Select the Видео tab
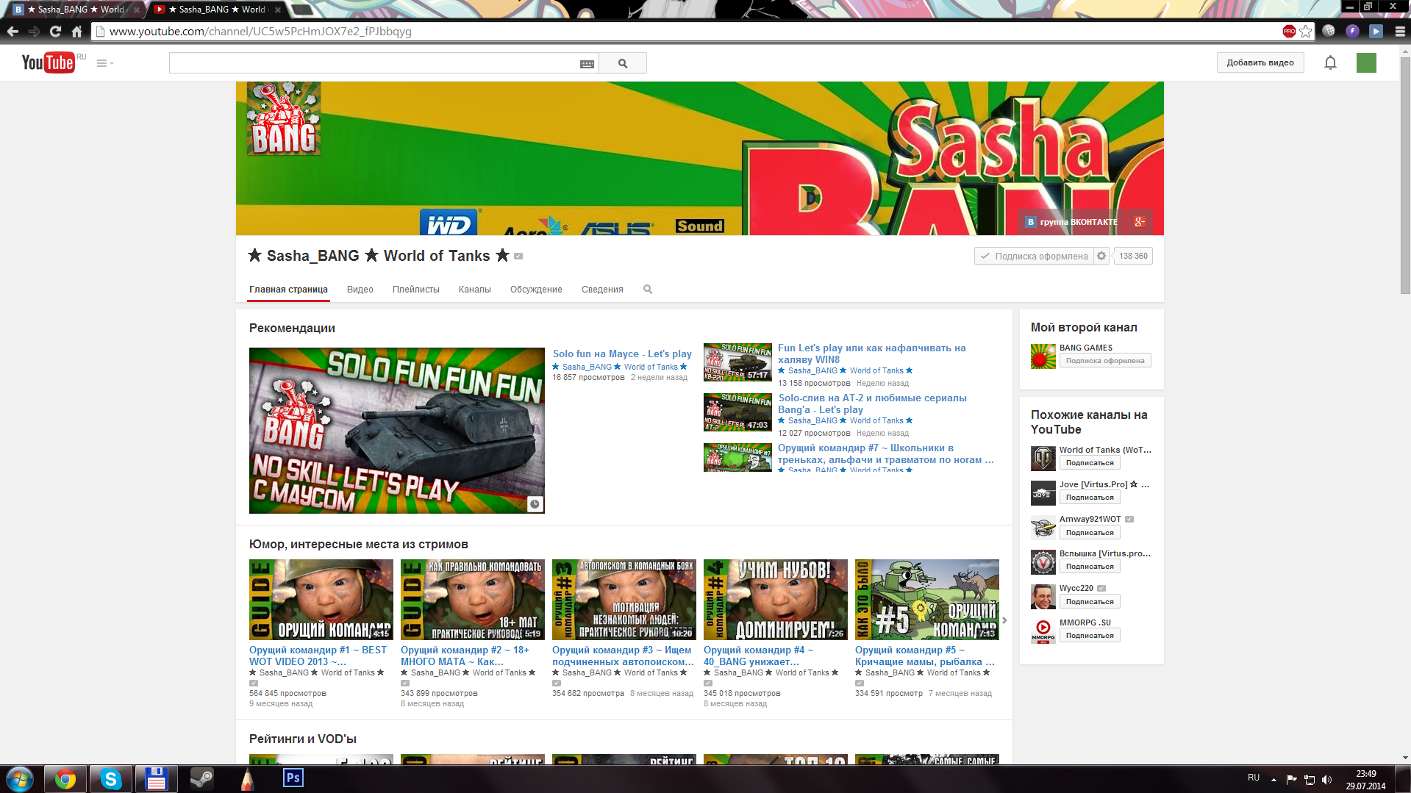The image size is (1411, 793). pyautogui.click(x=360, y=290)
